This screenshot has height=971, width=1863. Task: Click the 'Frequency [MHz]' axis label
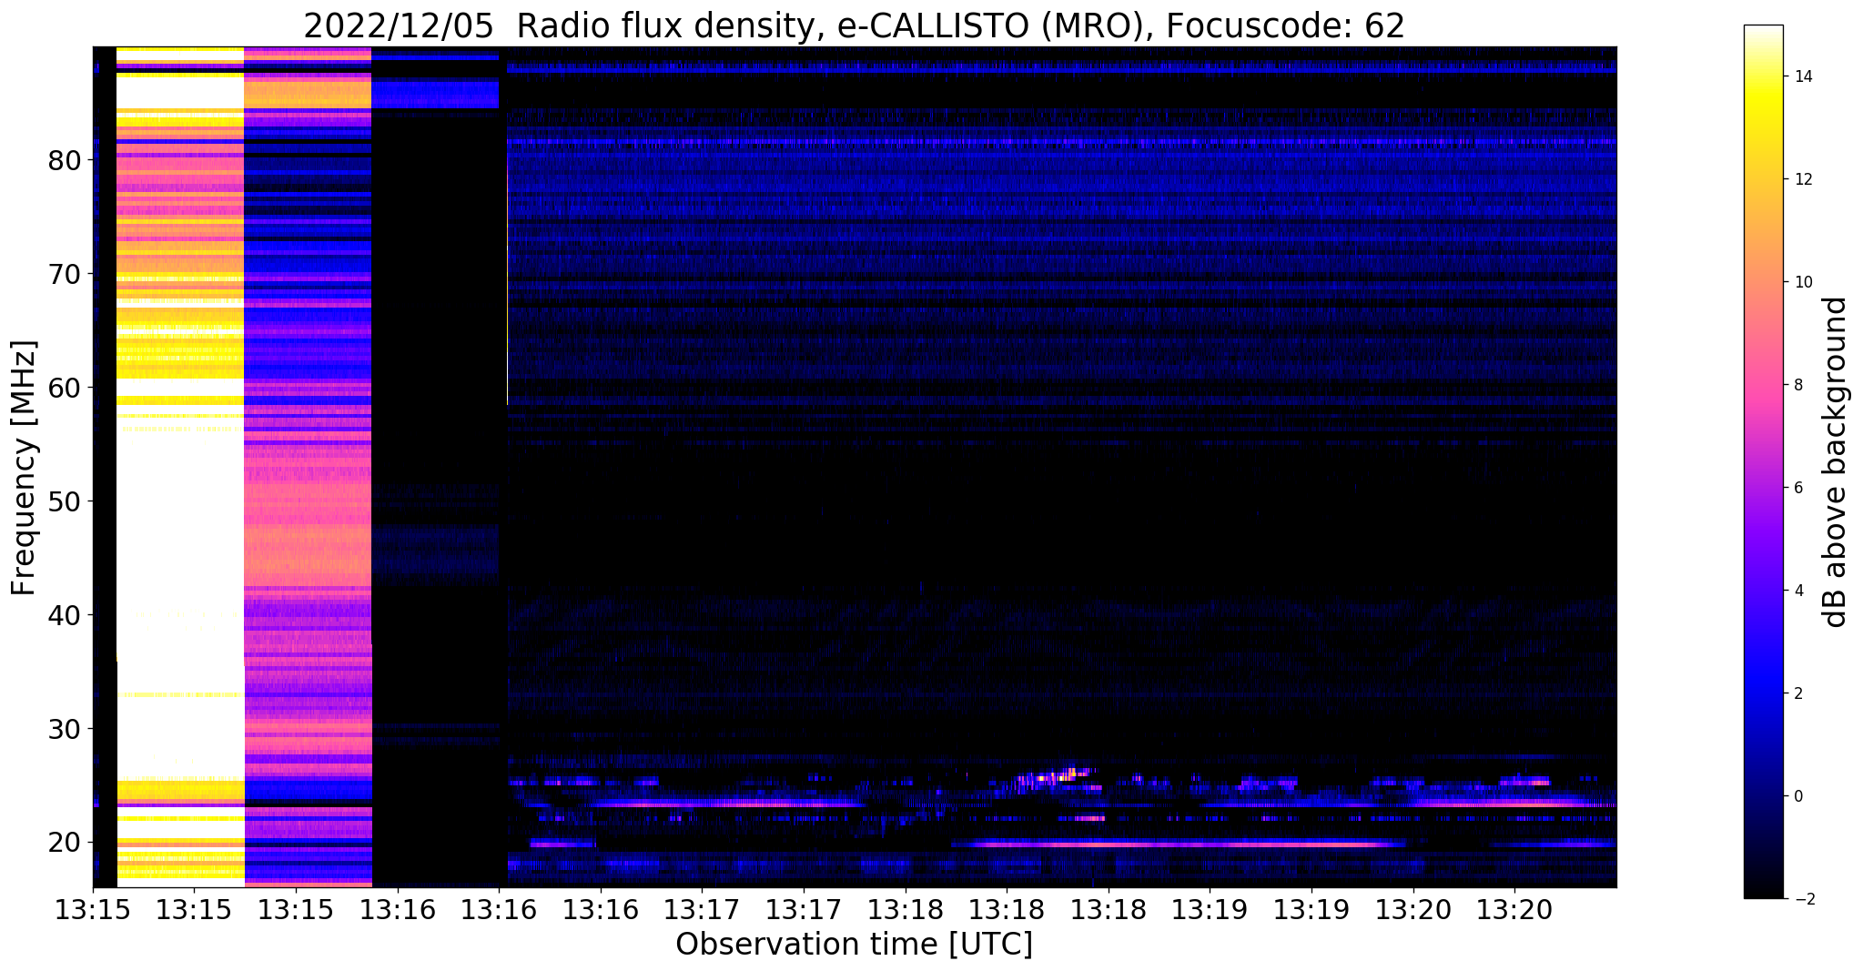coord(25,468)
